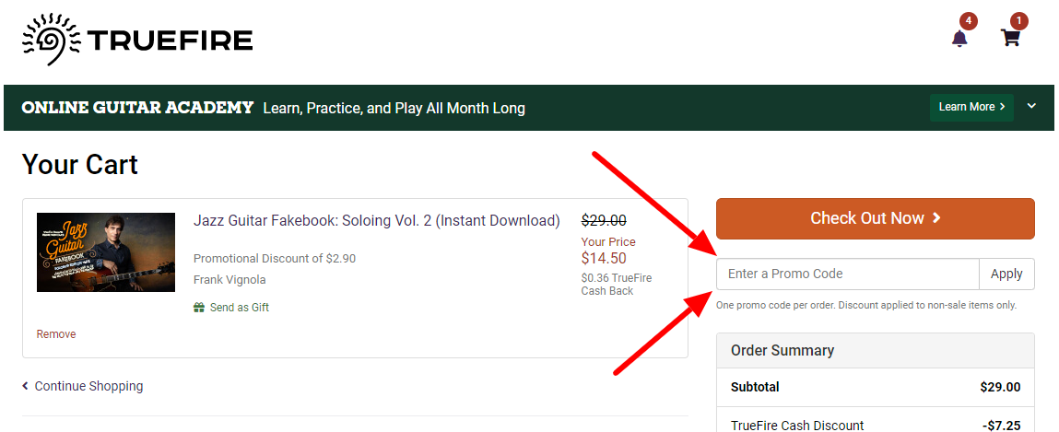Screen dimensions: 1059x432
Task: Remove the item from cart
Action: tap(56, 334)
